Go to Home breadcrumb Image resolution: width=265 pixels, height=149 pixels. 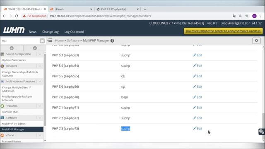coord(59,41)
